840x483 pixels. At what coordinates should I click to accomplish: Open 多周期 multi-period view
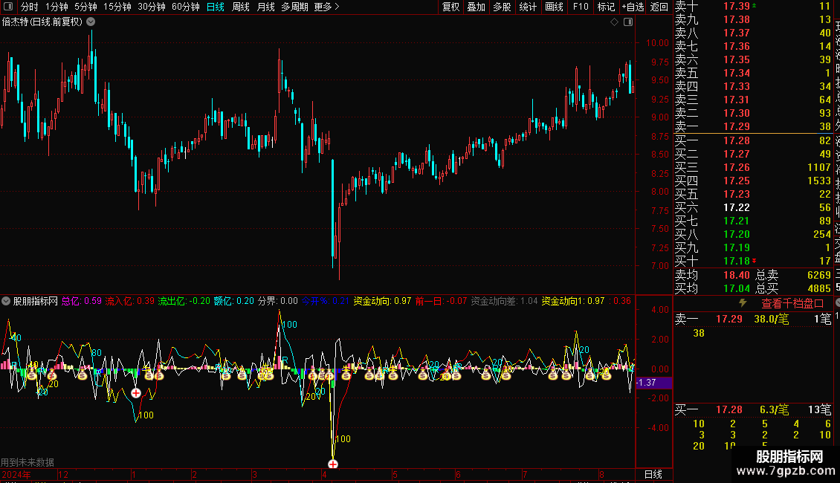(x=294, y=7)
